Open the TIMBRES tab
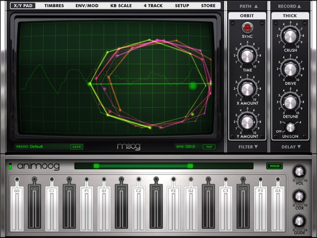317x238 pixels. click(x=54, y=6)
